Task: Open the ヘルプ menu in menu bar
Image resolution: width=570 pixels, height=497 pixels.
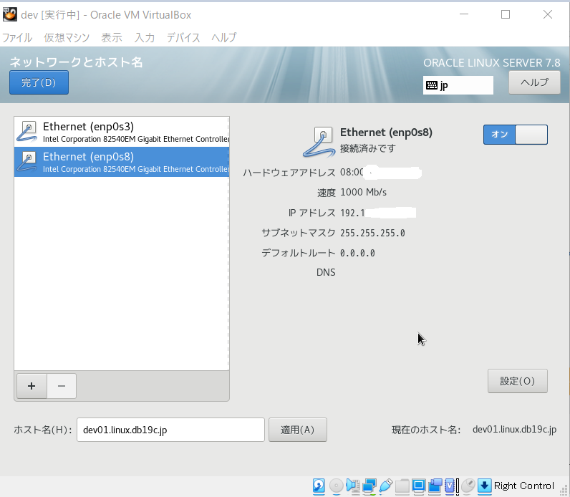Action: pyautogui.click(x=224, y=37)
